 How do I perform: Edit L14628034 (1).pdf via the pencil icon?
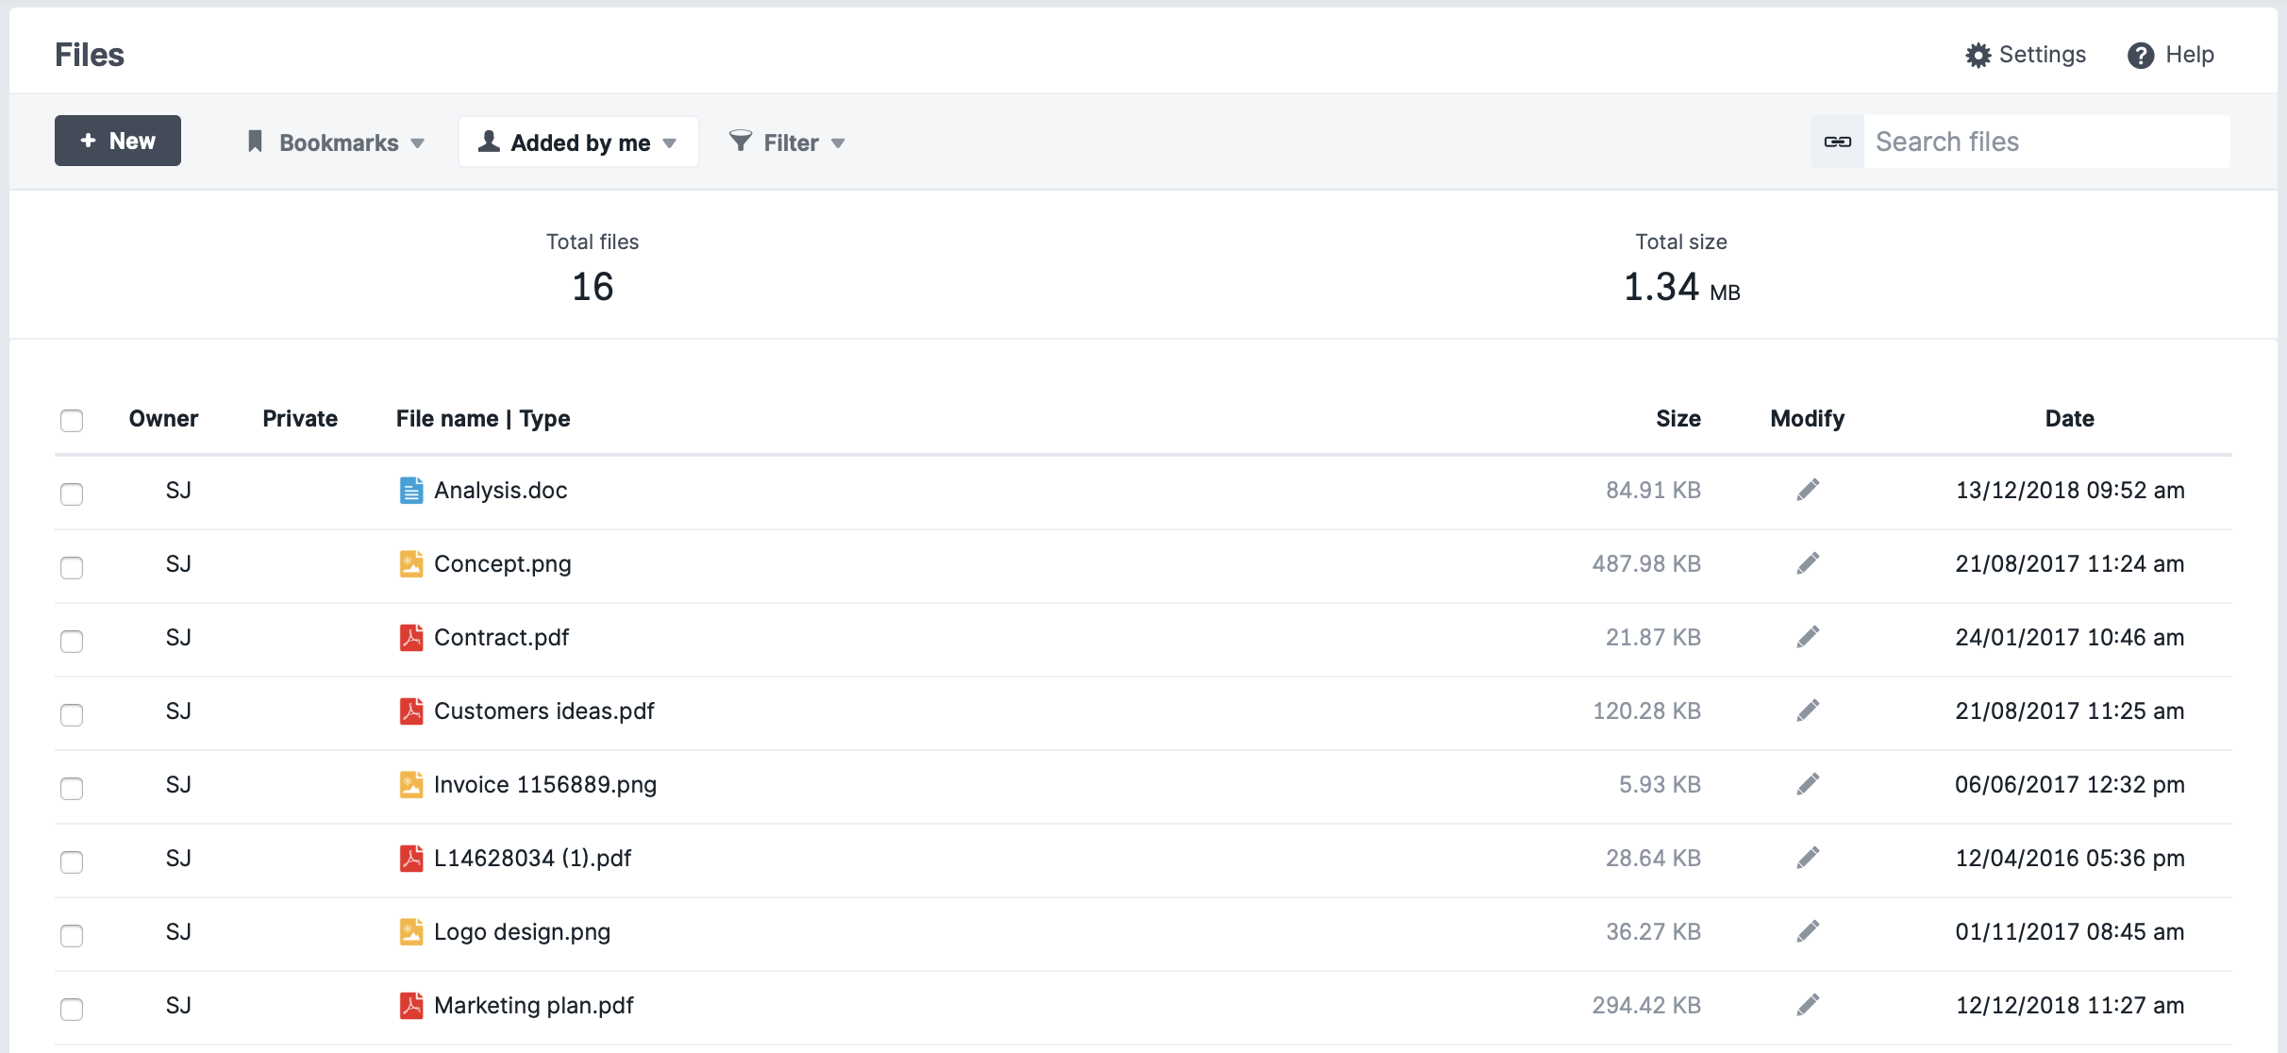[x=1808, y=858]
